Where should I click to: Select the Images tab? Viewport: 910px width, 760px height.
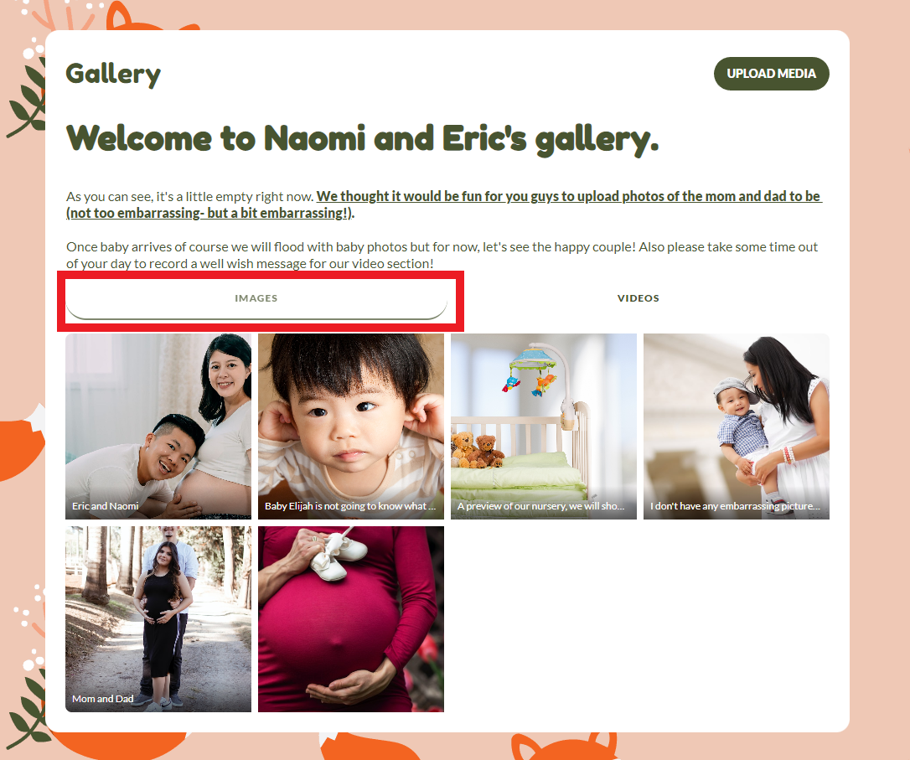coord(256,298)
